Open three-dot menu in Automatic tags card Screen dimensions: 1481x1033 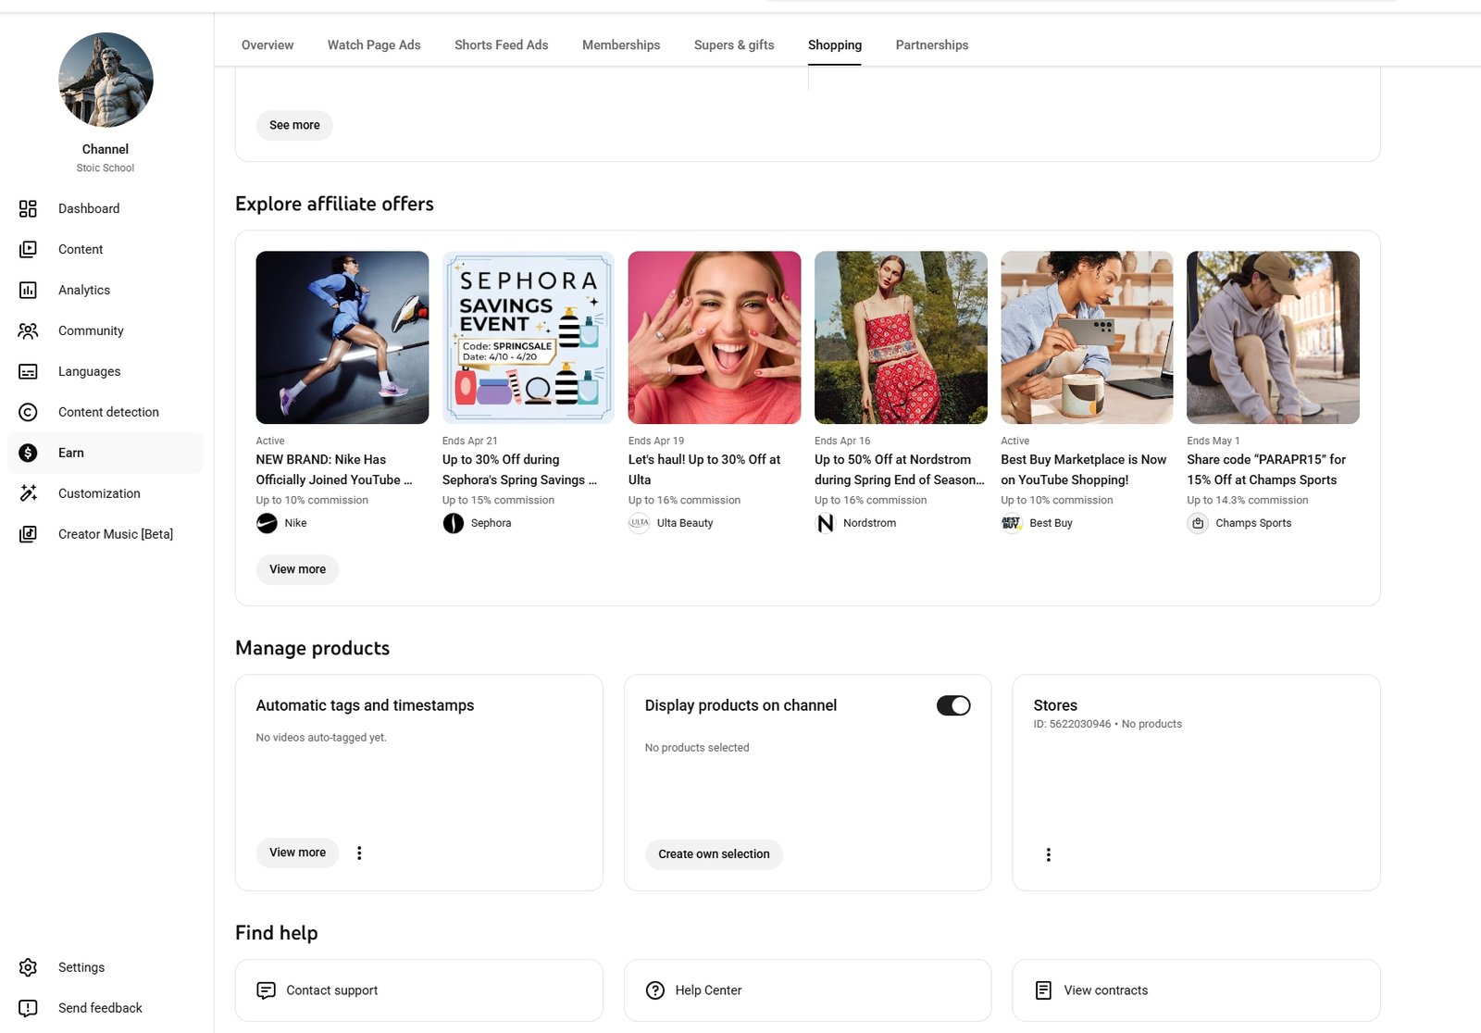[359, 853]
